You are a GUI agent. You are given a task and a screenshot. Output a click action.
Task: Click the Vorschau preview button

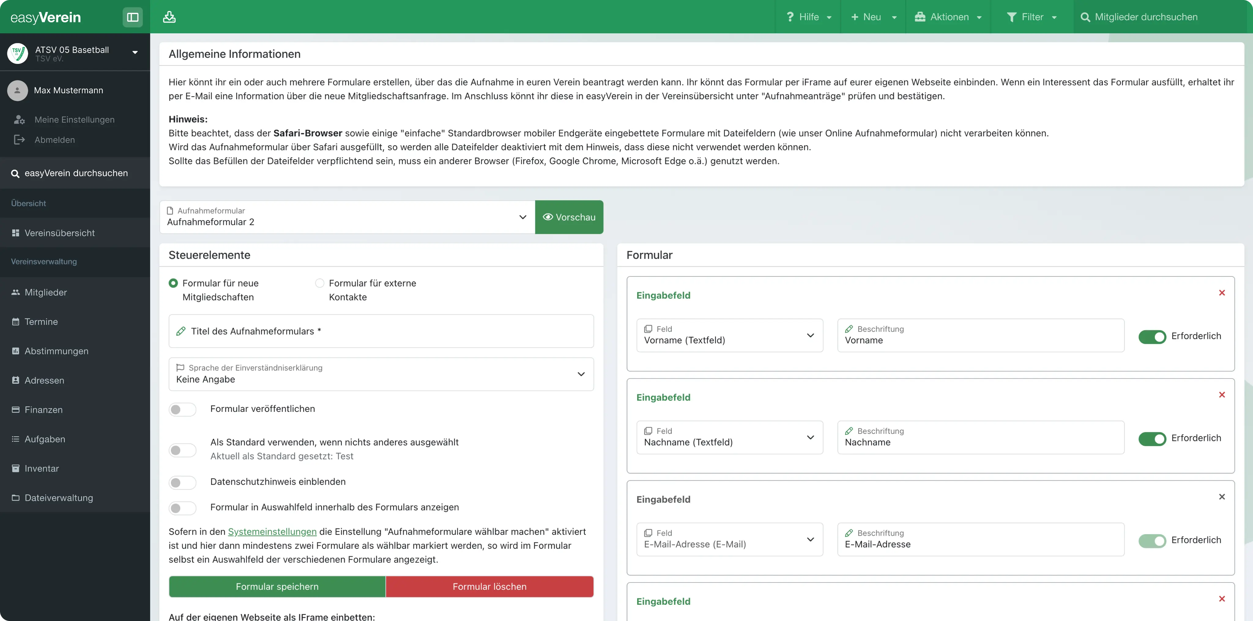[569, 217]
